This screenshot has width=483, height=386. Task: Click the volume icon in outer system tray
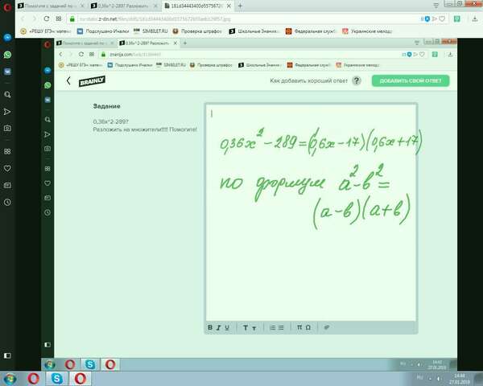coord(439,379)
